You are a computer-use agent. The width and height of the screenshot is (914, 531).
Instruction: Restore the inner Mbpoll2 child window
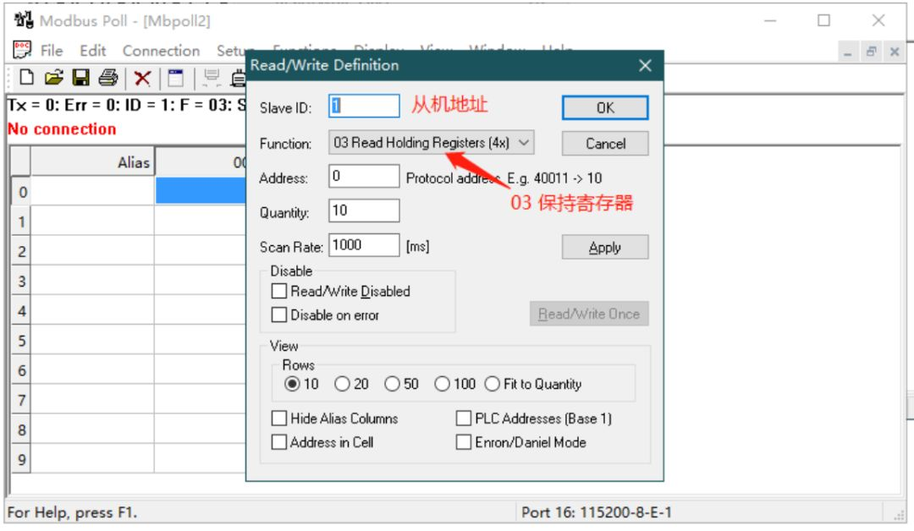[871, 52]
